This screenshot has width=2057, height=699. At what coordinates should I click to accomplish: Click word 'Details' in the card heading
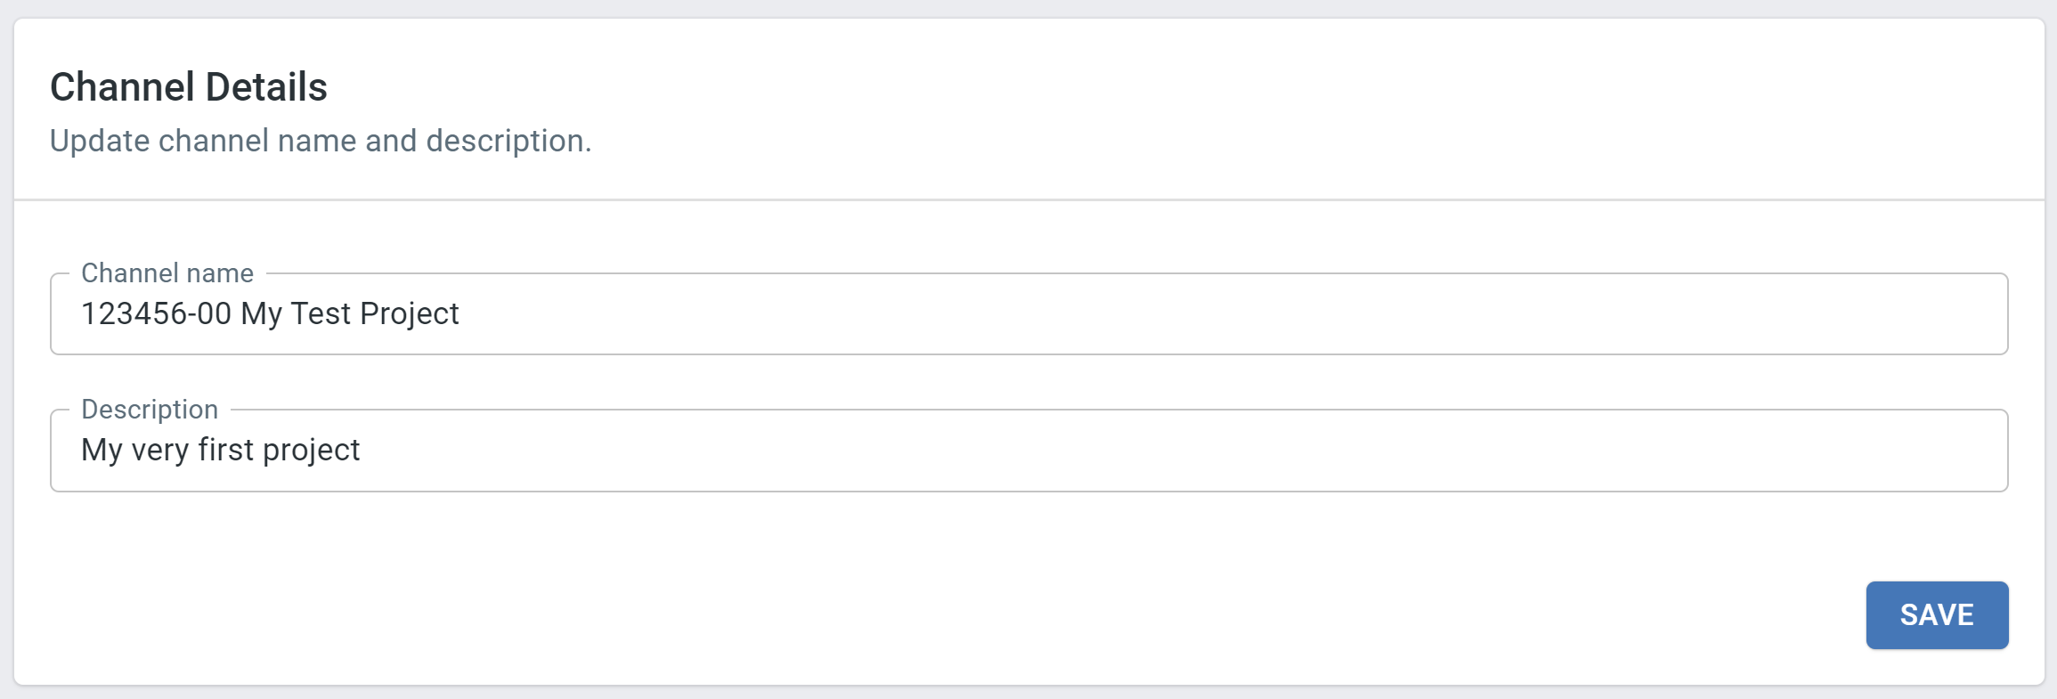coord(266,87)
